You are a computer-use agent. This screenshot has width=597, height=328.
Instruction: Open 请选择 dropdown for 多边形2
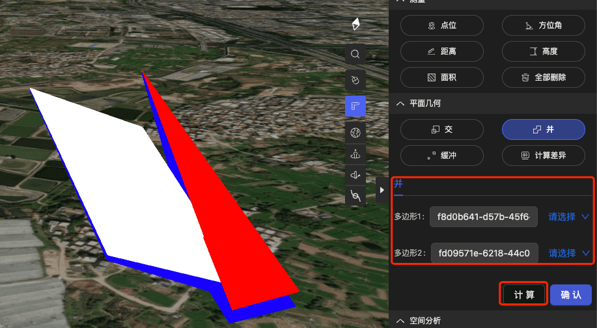[568, 253]
